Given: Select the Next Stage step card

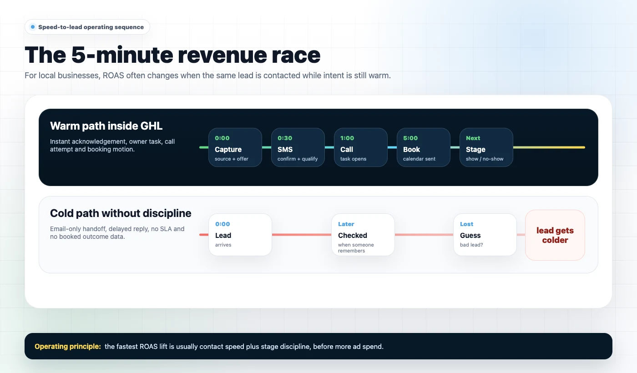Looking at the screenshot, I should pos(486,147).
